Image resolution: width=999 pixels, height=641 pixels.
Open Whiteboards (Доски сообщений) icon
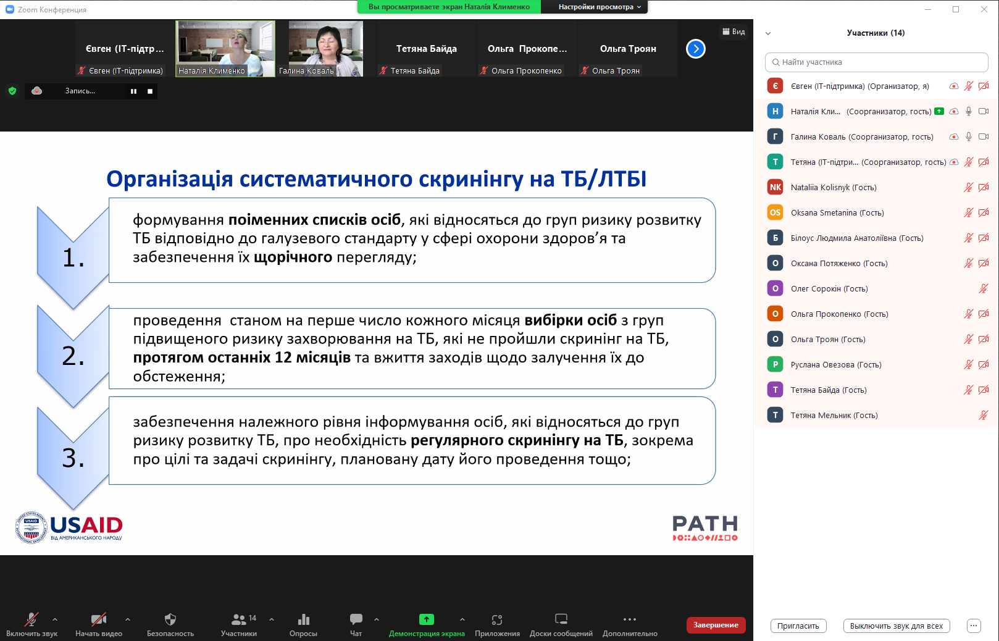pos(561,619)
